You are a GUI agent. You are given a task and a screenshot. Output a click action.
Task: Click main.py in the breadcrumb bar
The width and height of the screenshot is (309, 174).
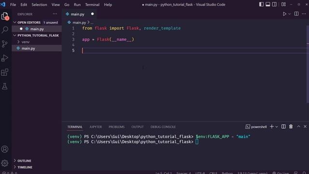pos(79,23)
